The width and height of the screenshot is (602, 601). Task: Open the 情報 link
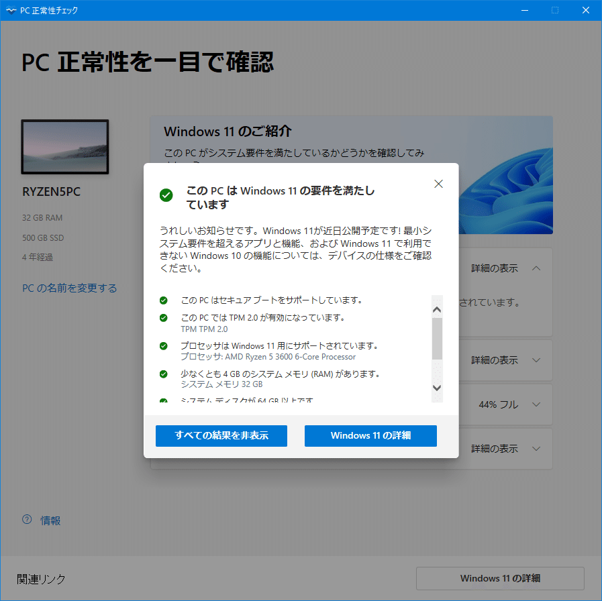pyautogui.click(x=51, y=521)
